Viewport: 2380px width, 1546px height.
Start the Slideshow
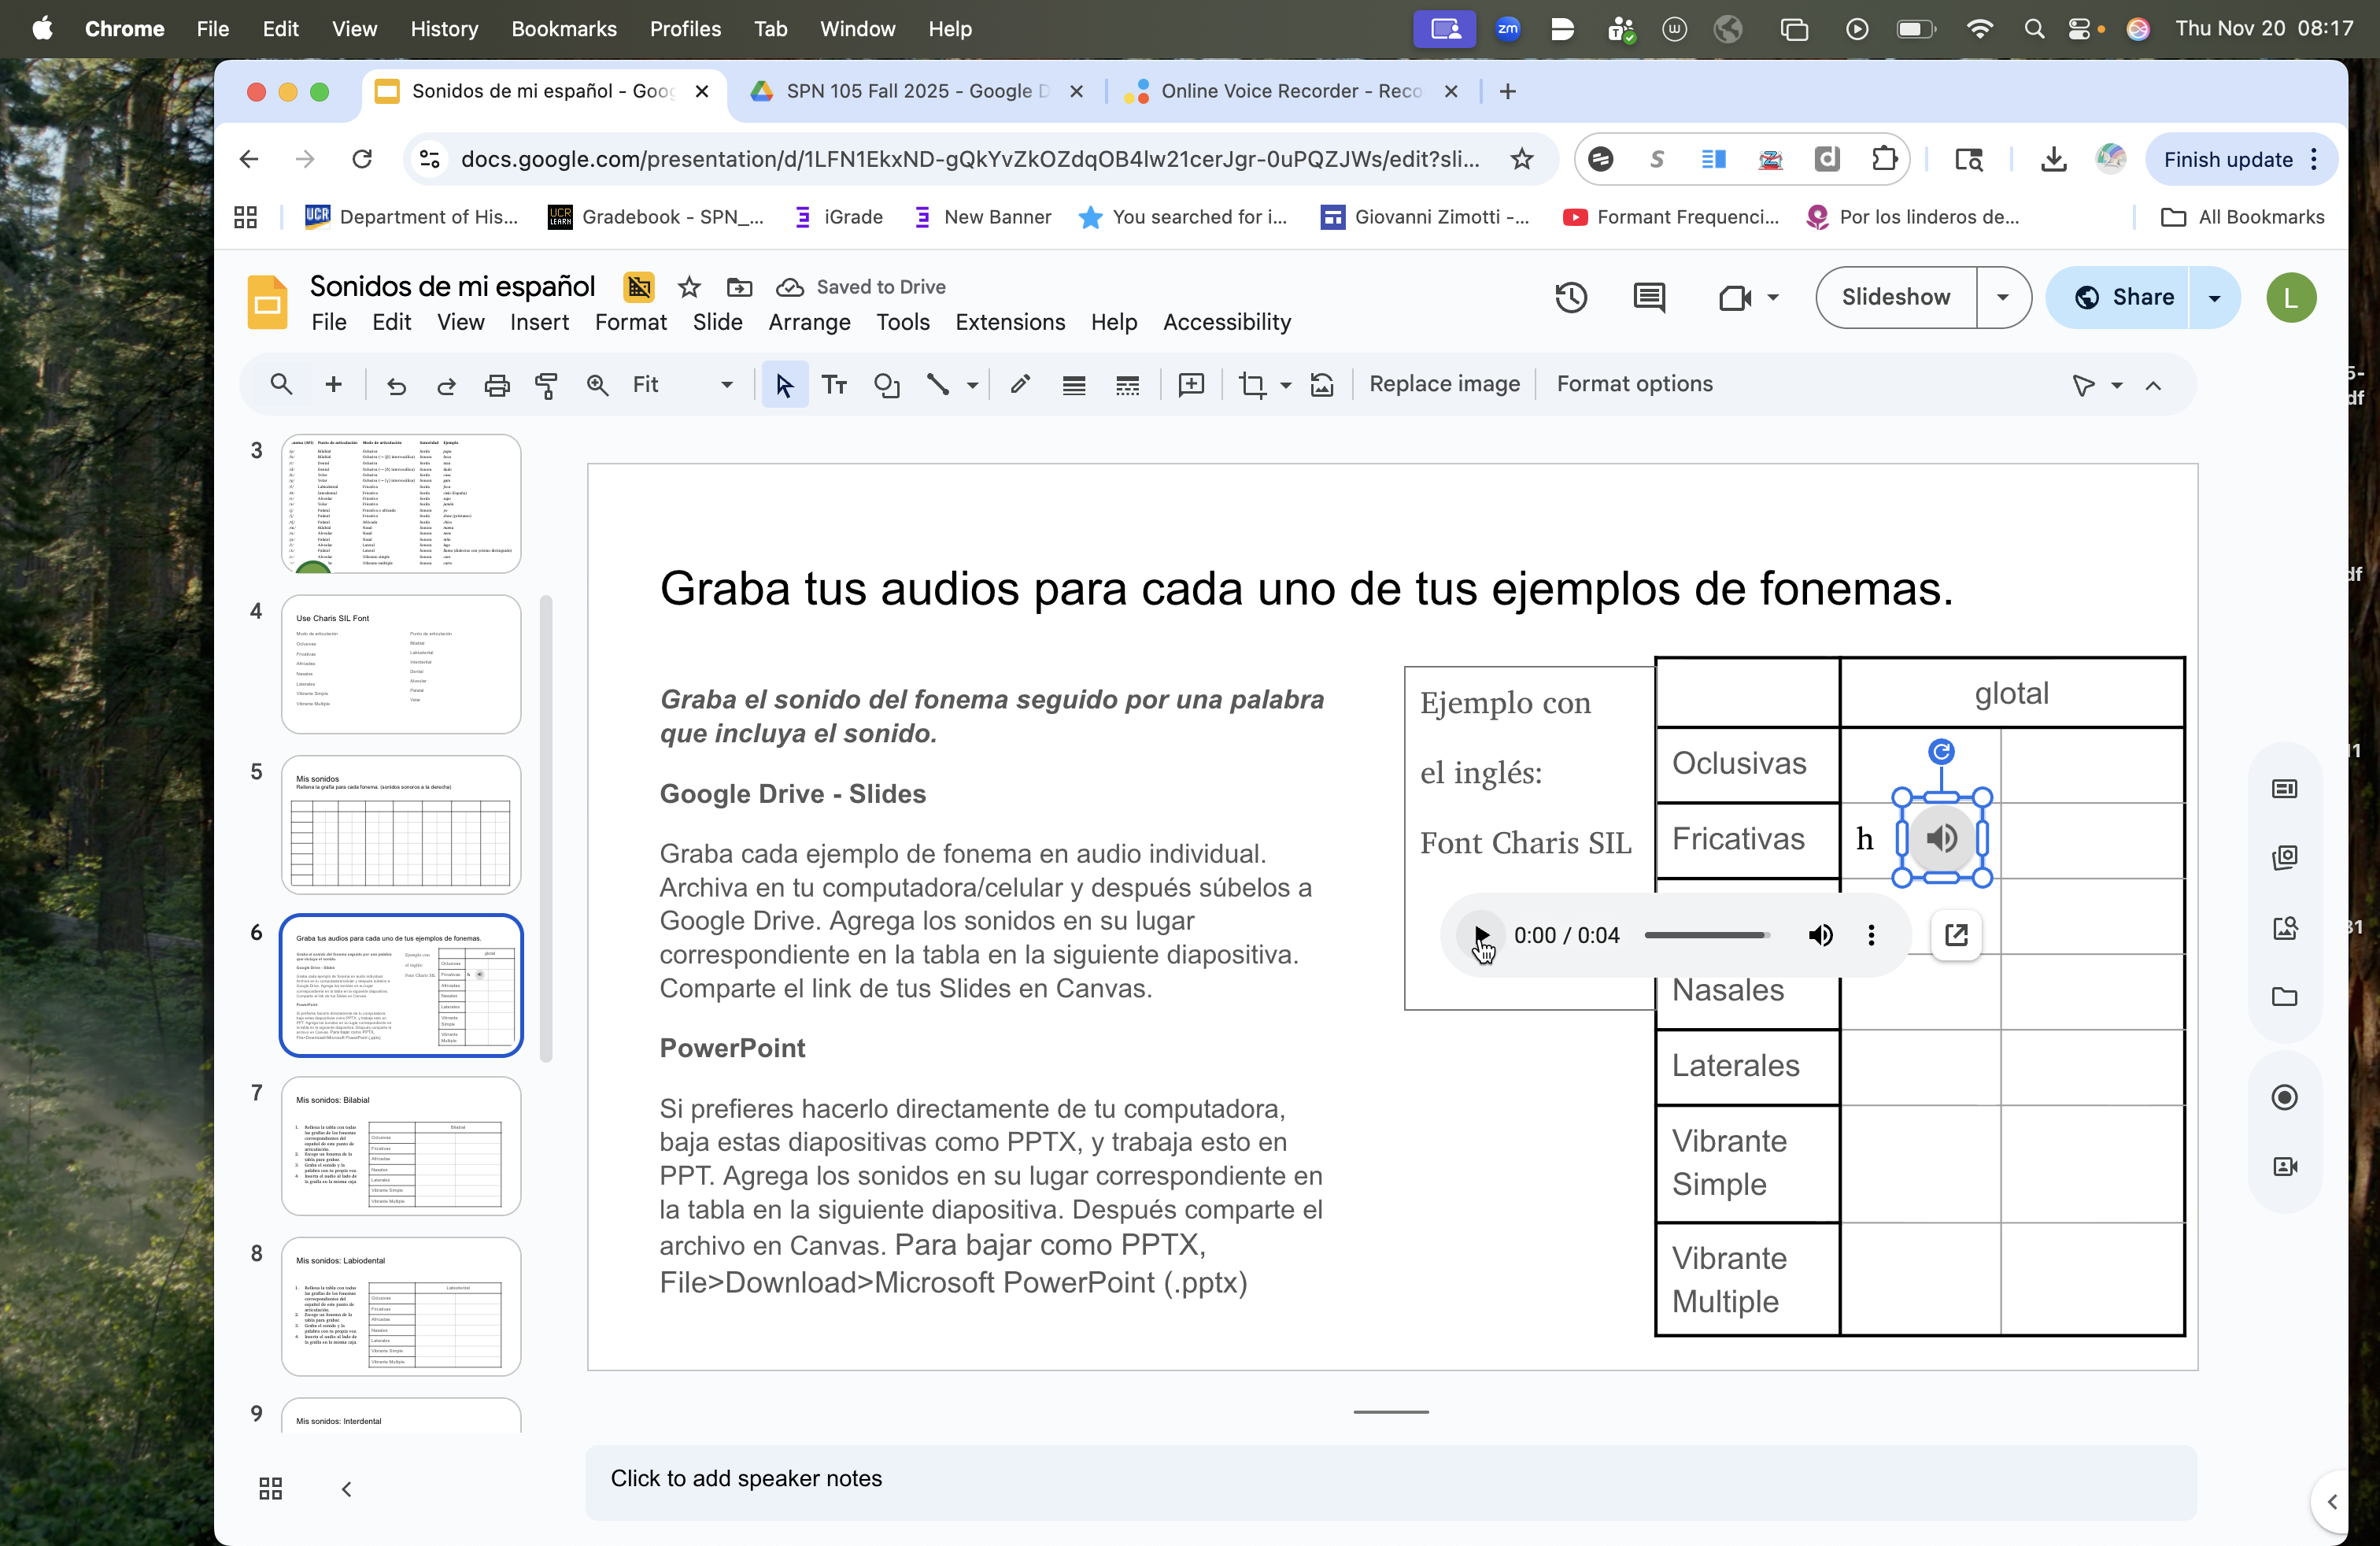click(1896, 297)
